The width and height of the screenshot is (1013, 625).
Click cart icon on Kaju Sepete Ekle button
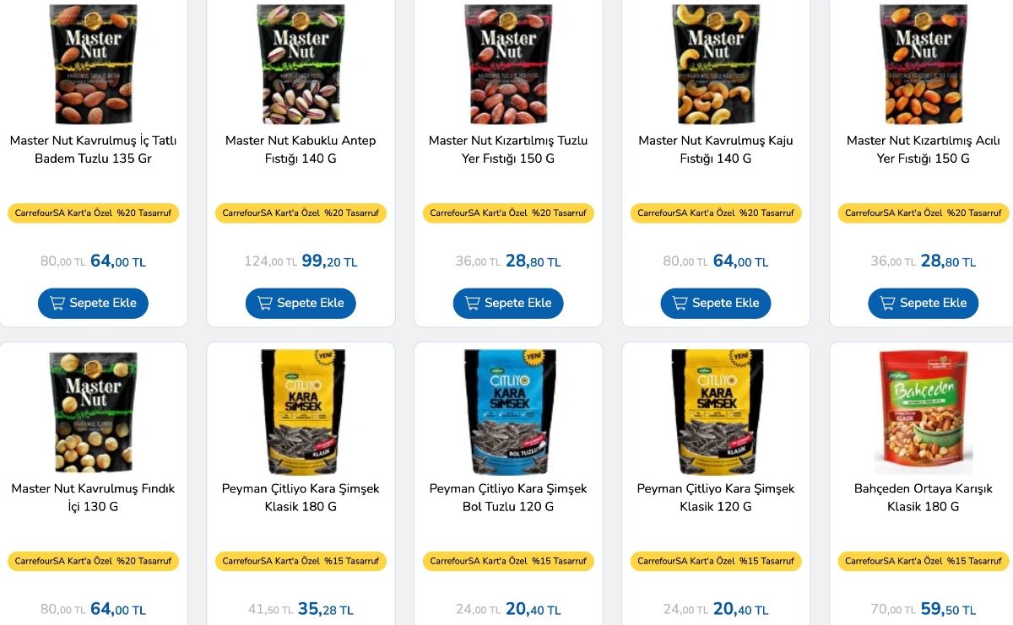680,303
